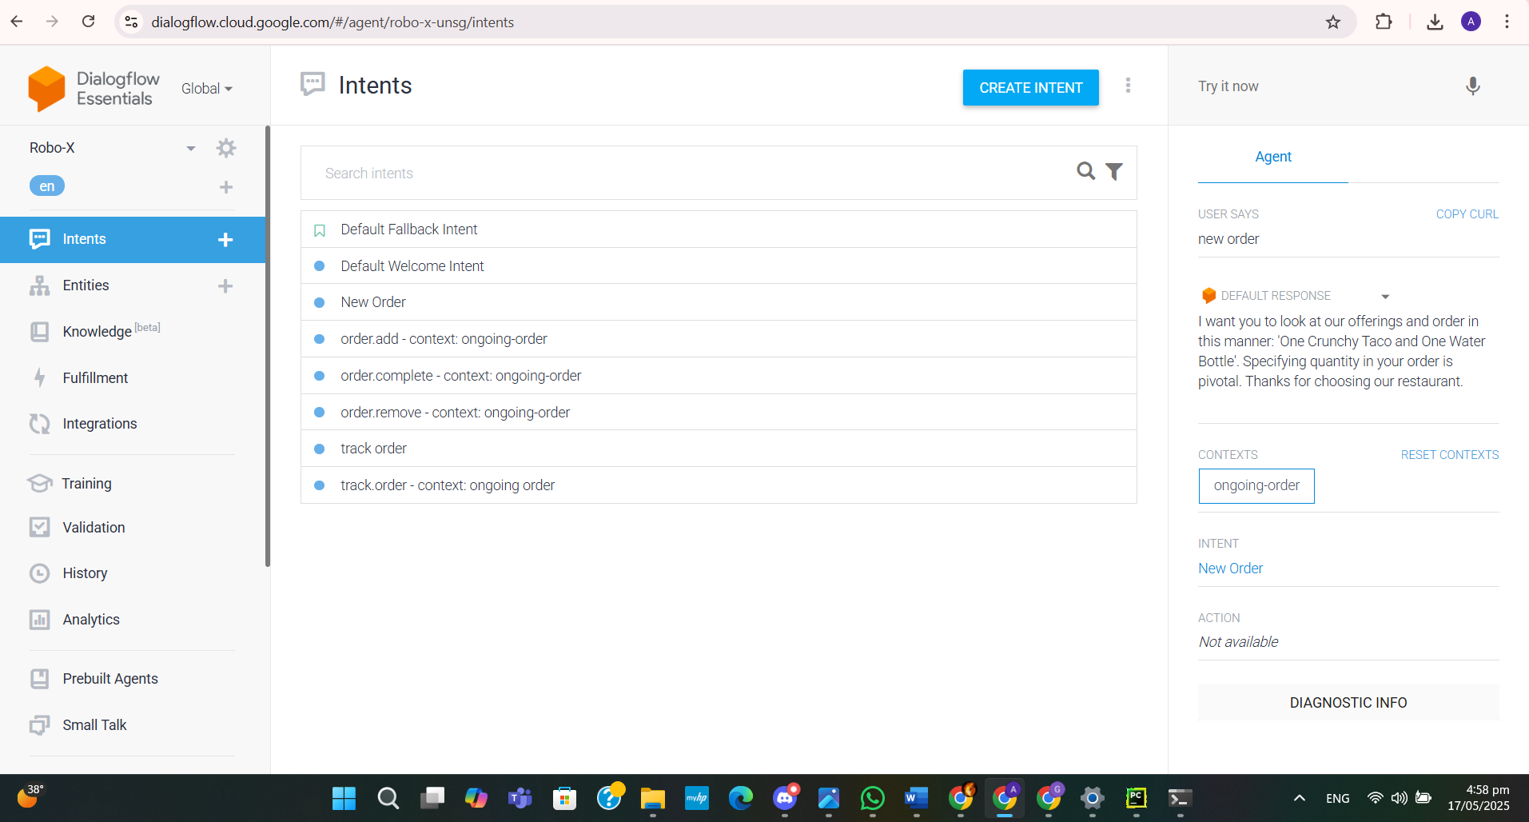Open the Global environment dropdown
Image resolution: width=1529 pixels, height=822 pixels.
click(x=206, y=88)
